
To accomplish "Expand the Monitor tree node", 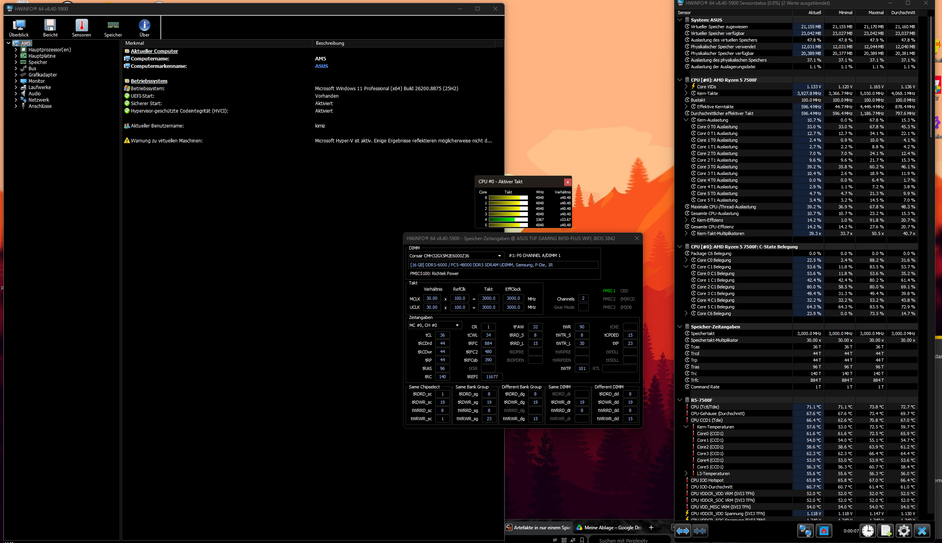I will (16, 81).
